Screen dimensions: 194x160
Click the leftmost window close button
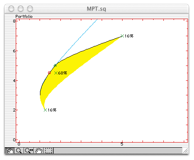(11, 9)
